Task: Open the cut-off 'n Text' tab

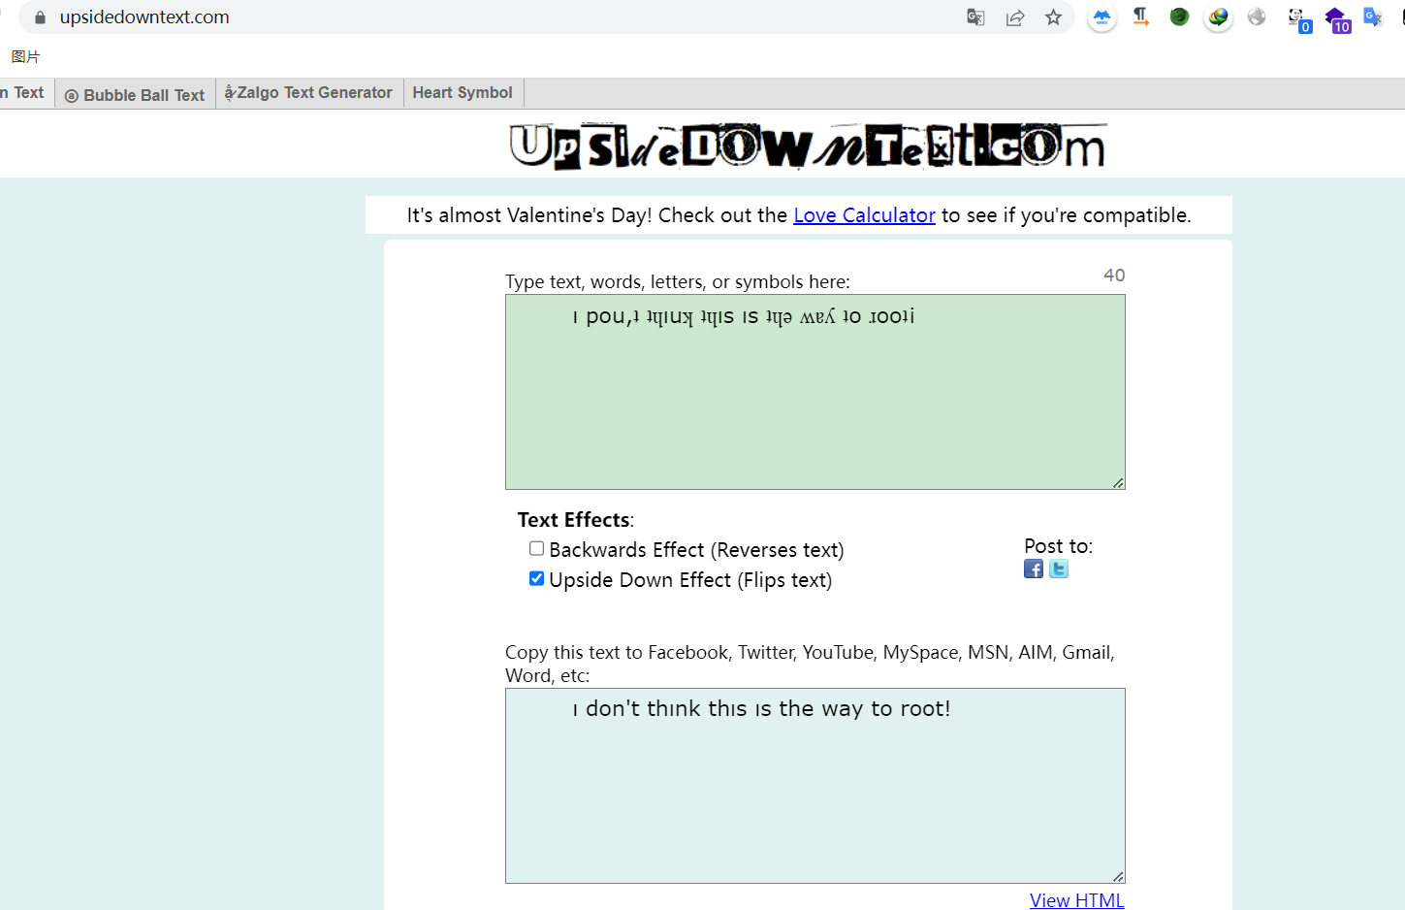Action: pos(25,93)
